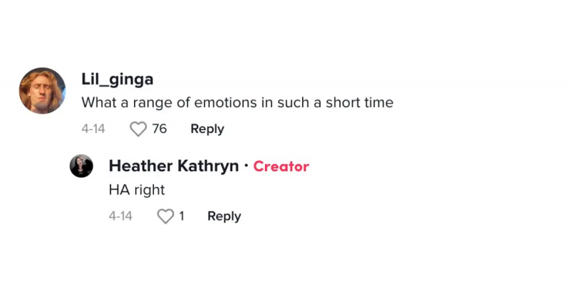The width and height of the screenshot is (570, 297).
Task: Click the 4-14 date under Heather's reply
Action: [120, 216]
